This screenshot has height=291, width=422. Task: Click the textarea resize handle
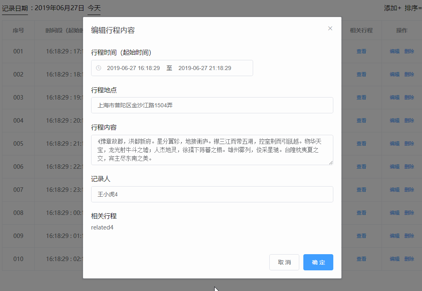coord(331,162)
